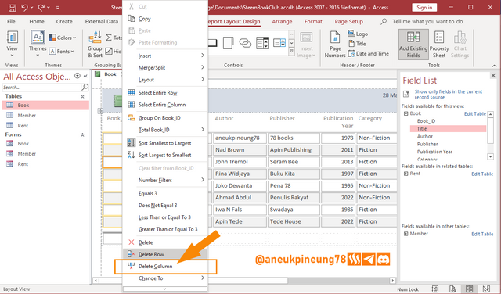The image size is (501, 294).
Task: Select Sort Smallest to Largest
Action: [165, 143]
